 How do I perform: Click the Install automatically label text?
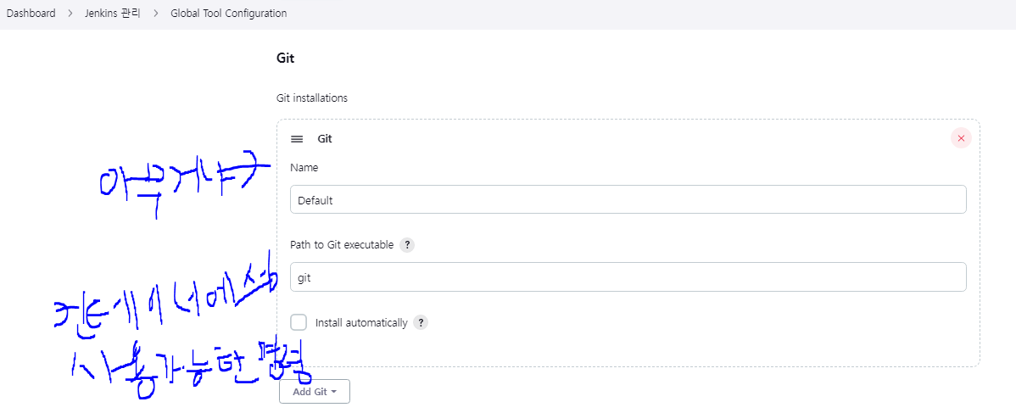361,322
